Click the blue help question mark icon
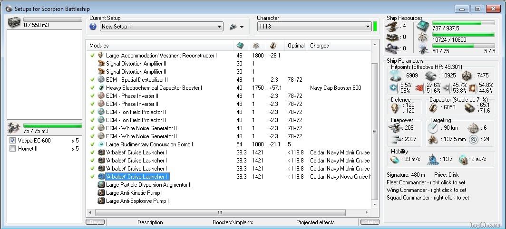Image resolution: width=506 pixels, height=229 pixels. (93, 27)
